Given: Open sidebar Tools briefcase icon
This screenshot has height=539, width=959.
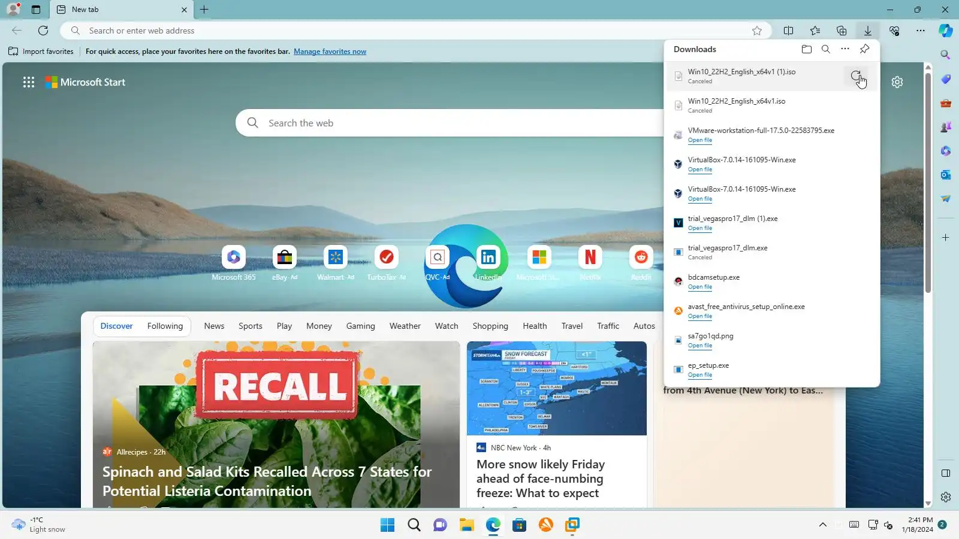Looking at the screenshot, I should [946, 103].
